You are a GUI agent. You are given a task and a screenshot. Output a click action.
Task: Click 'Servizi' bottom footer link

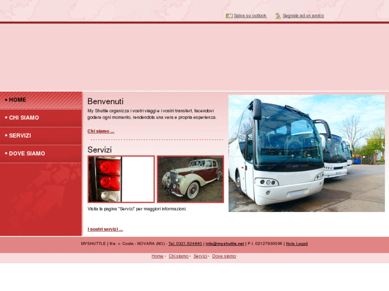click(x=200, y=256)
